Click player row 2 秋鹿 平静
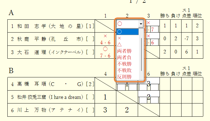 pos(51,39)
